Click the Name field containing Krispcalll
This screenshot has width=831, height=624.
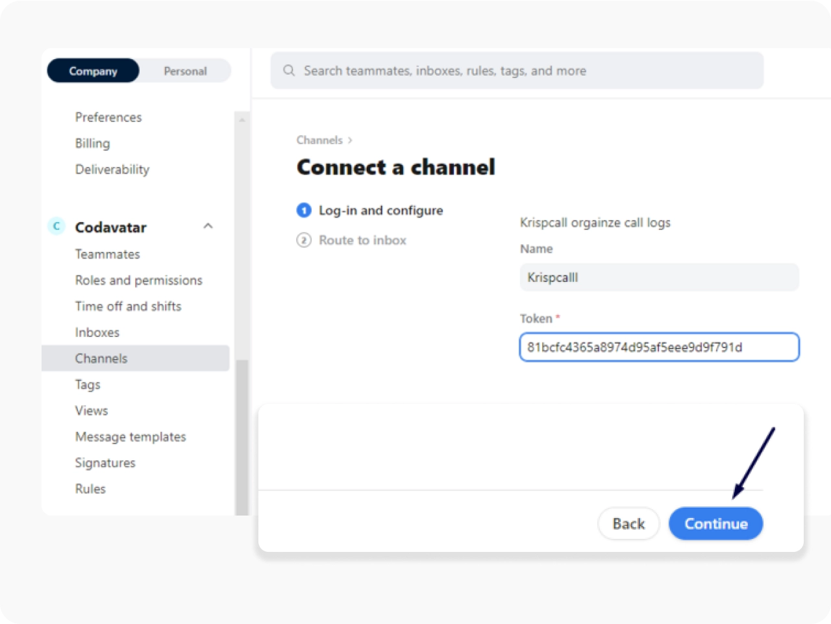(660, 277)
